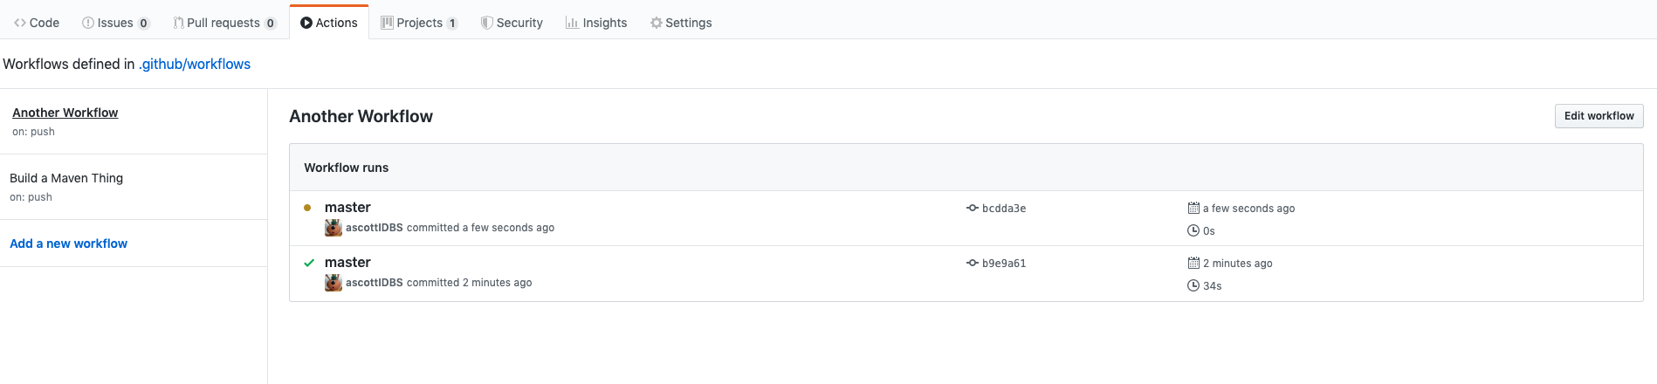Click the clock icon beside 34s
The height and width of the screenshot is (384, 1657).
point(1193,285)
